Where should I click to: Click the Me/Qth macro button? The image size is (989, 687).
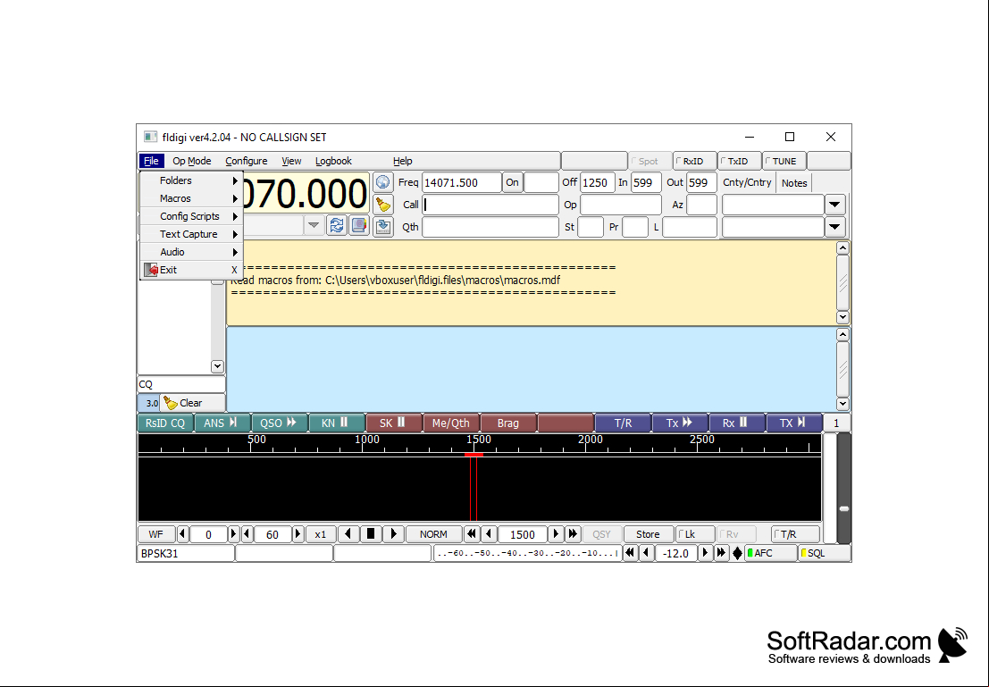(451, 423)
